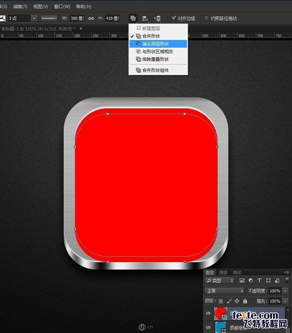Open the 不透明度 opacity slider arrow
This screenshot has width=292, height=333.
tap(285, 291)
